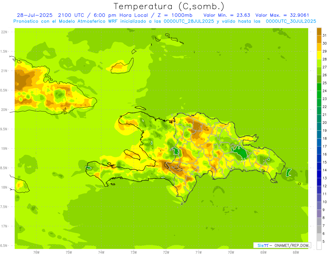The image size is (332, 256).
Task: Select the '0000UTC_30JUL2025' valid-until timestamp
Action: pos(291,21)
